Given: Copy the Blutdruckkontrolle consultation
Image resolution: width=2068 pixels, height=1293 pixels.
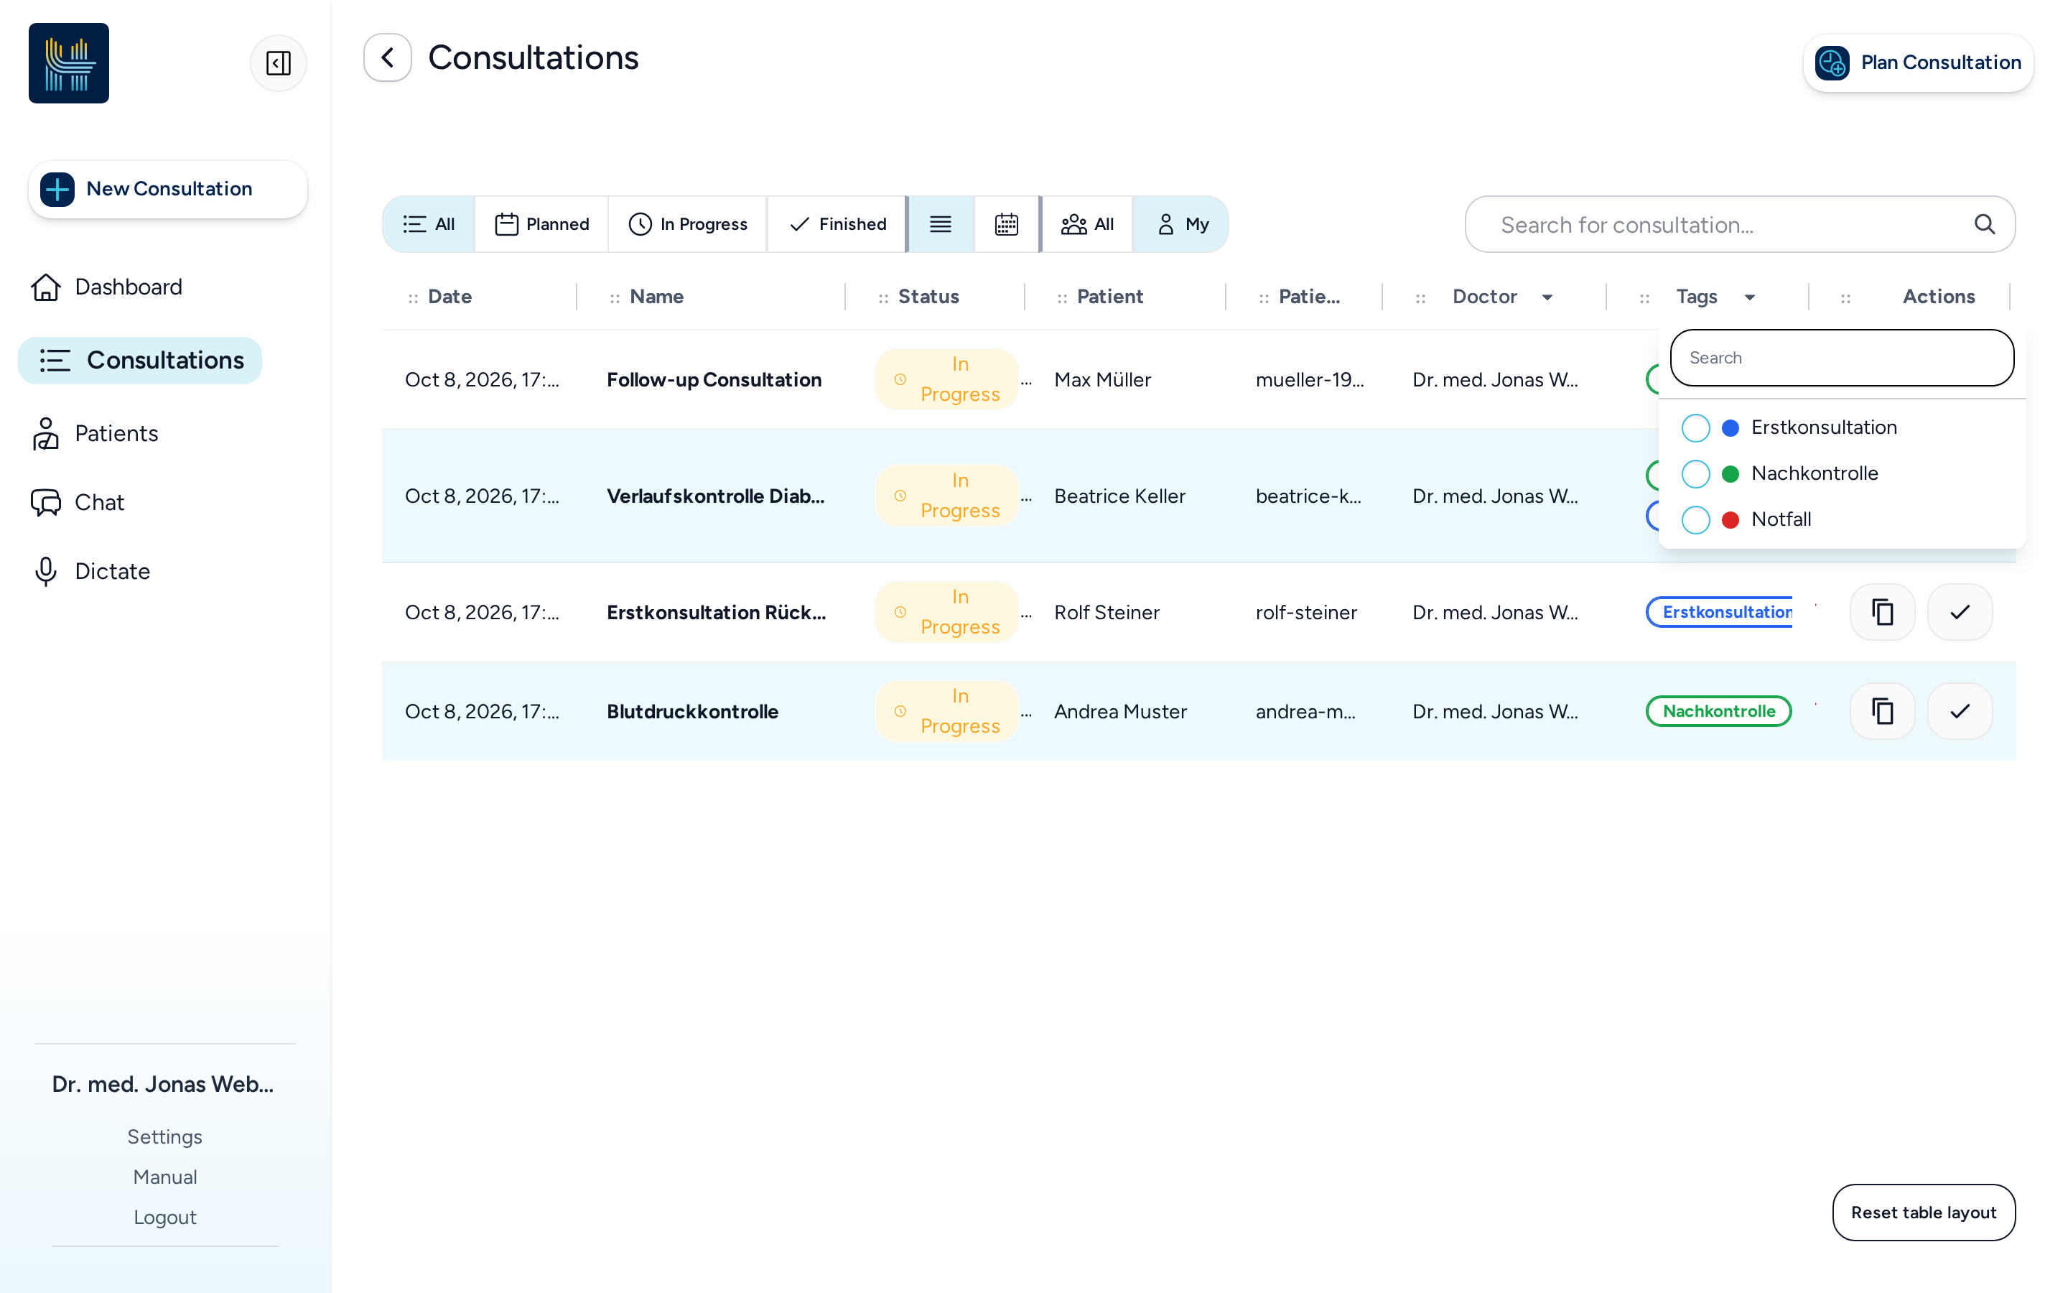Looking at the screenshot, I should coord(1882,711).
